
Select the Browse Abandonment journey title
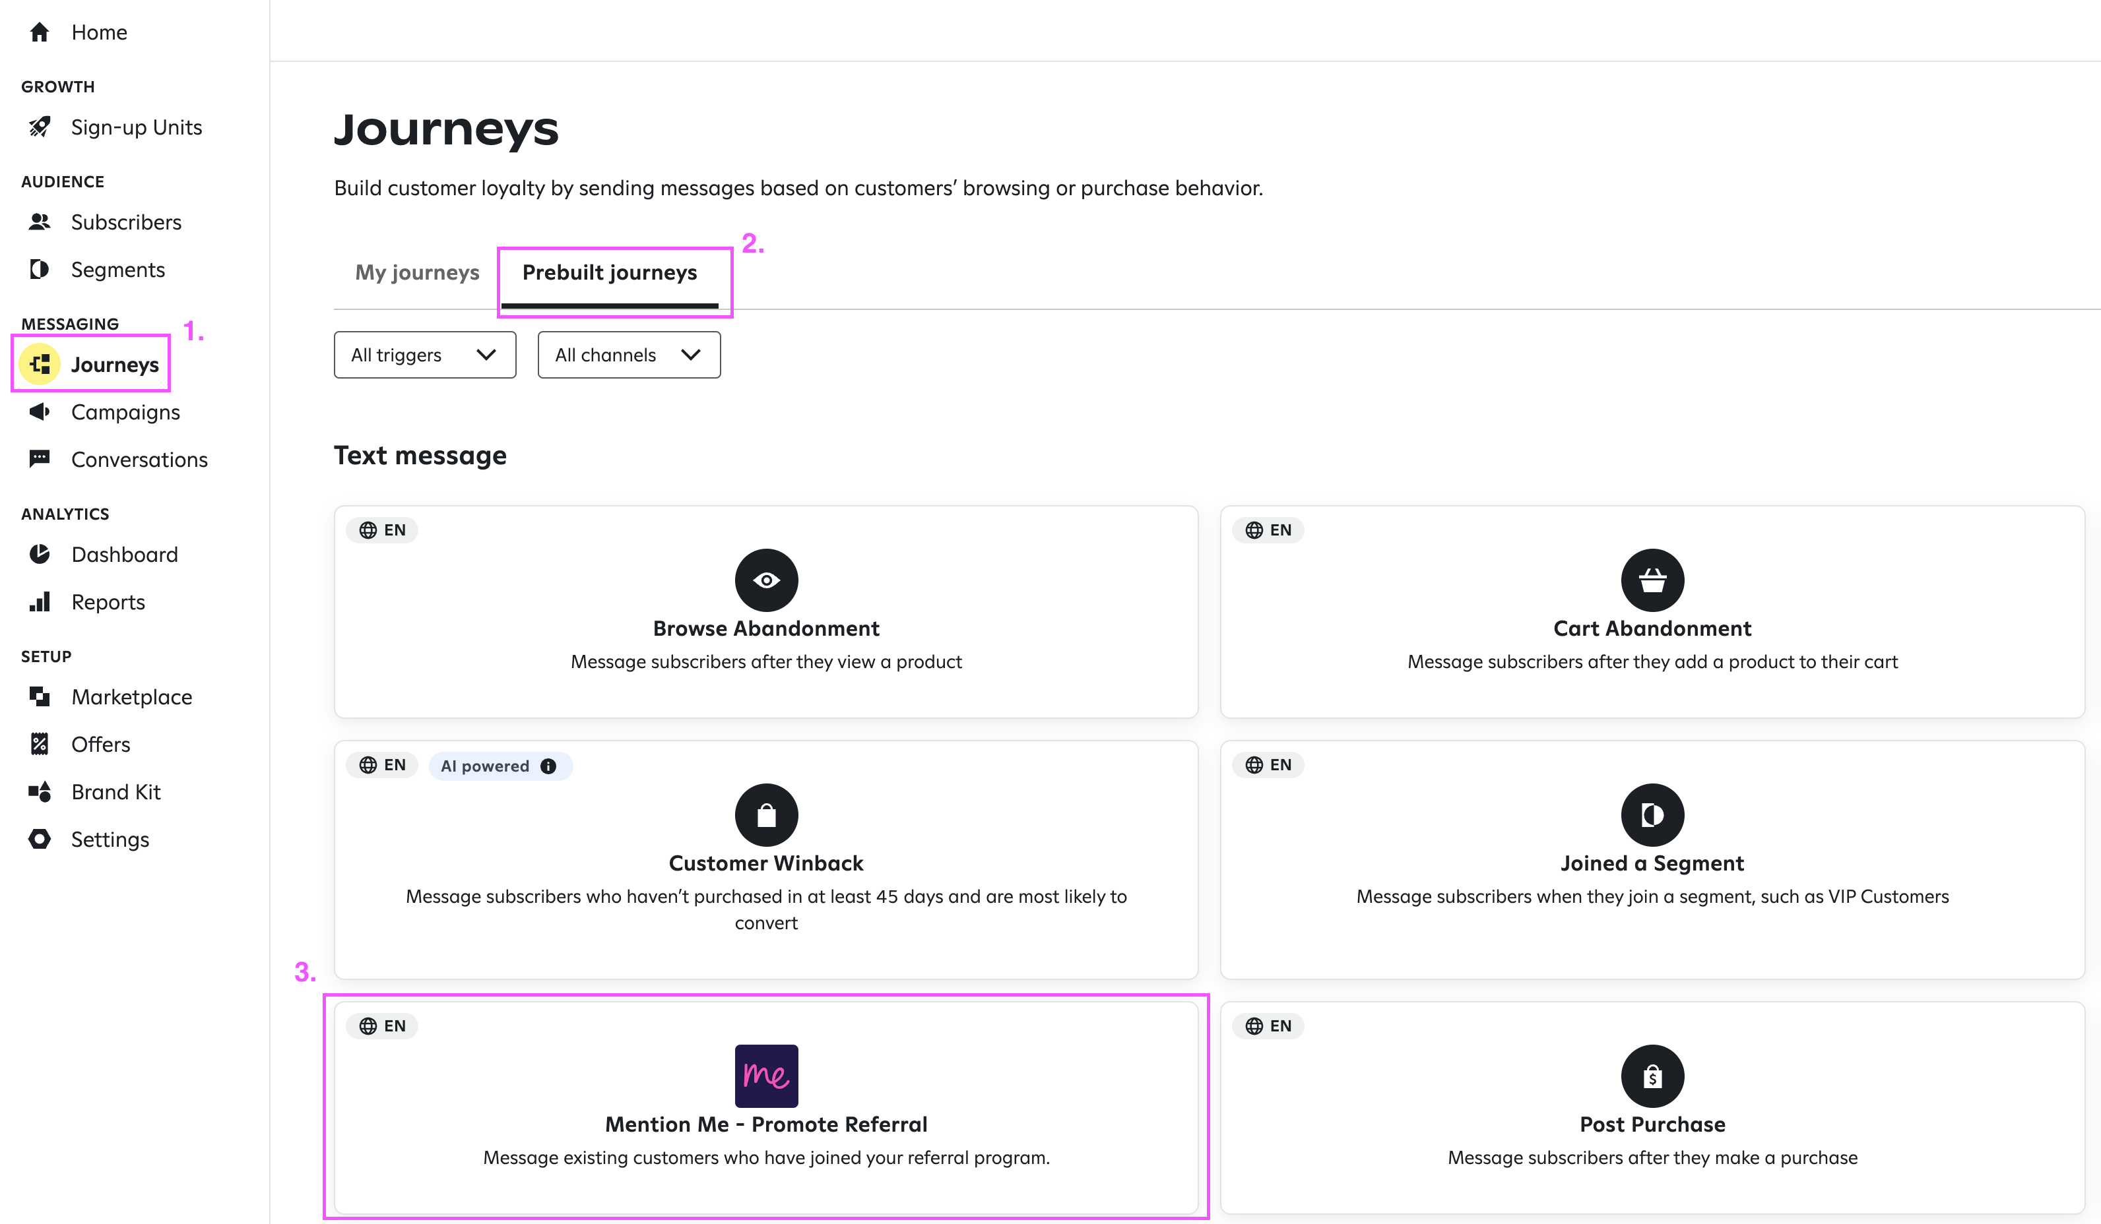click(x=766, y=628)
